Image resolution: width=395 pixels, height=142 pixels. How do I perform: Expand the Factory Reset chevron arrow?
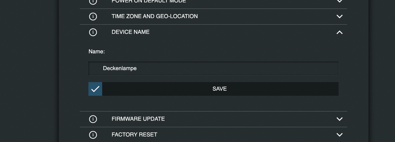[x=340, y=135]
